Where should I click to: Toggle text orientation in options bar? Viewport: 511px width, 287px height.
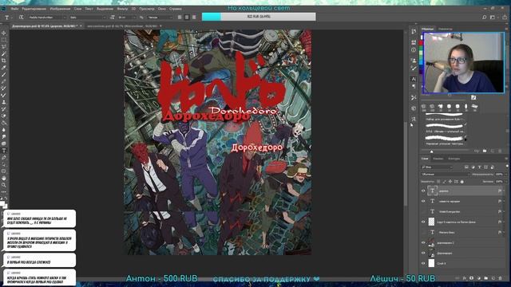(22, 18)
